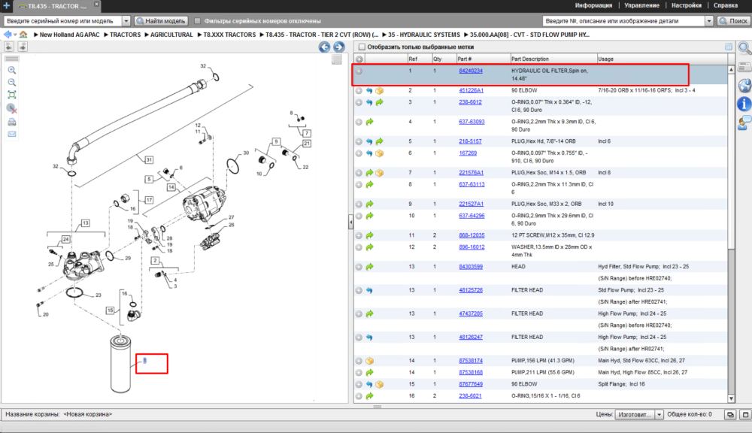Add part 868-12035 using its round plus button

pyautogui.click(x=359, y=235)
